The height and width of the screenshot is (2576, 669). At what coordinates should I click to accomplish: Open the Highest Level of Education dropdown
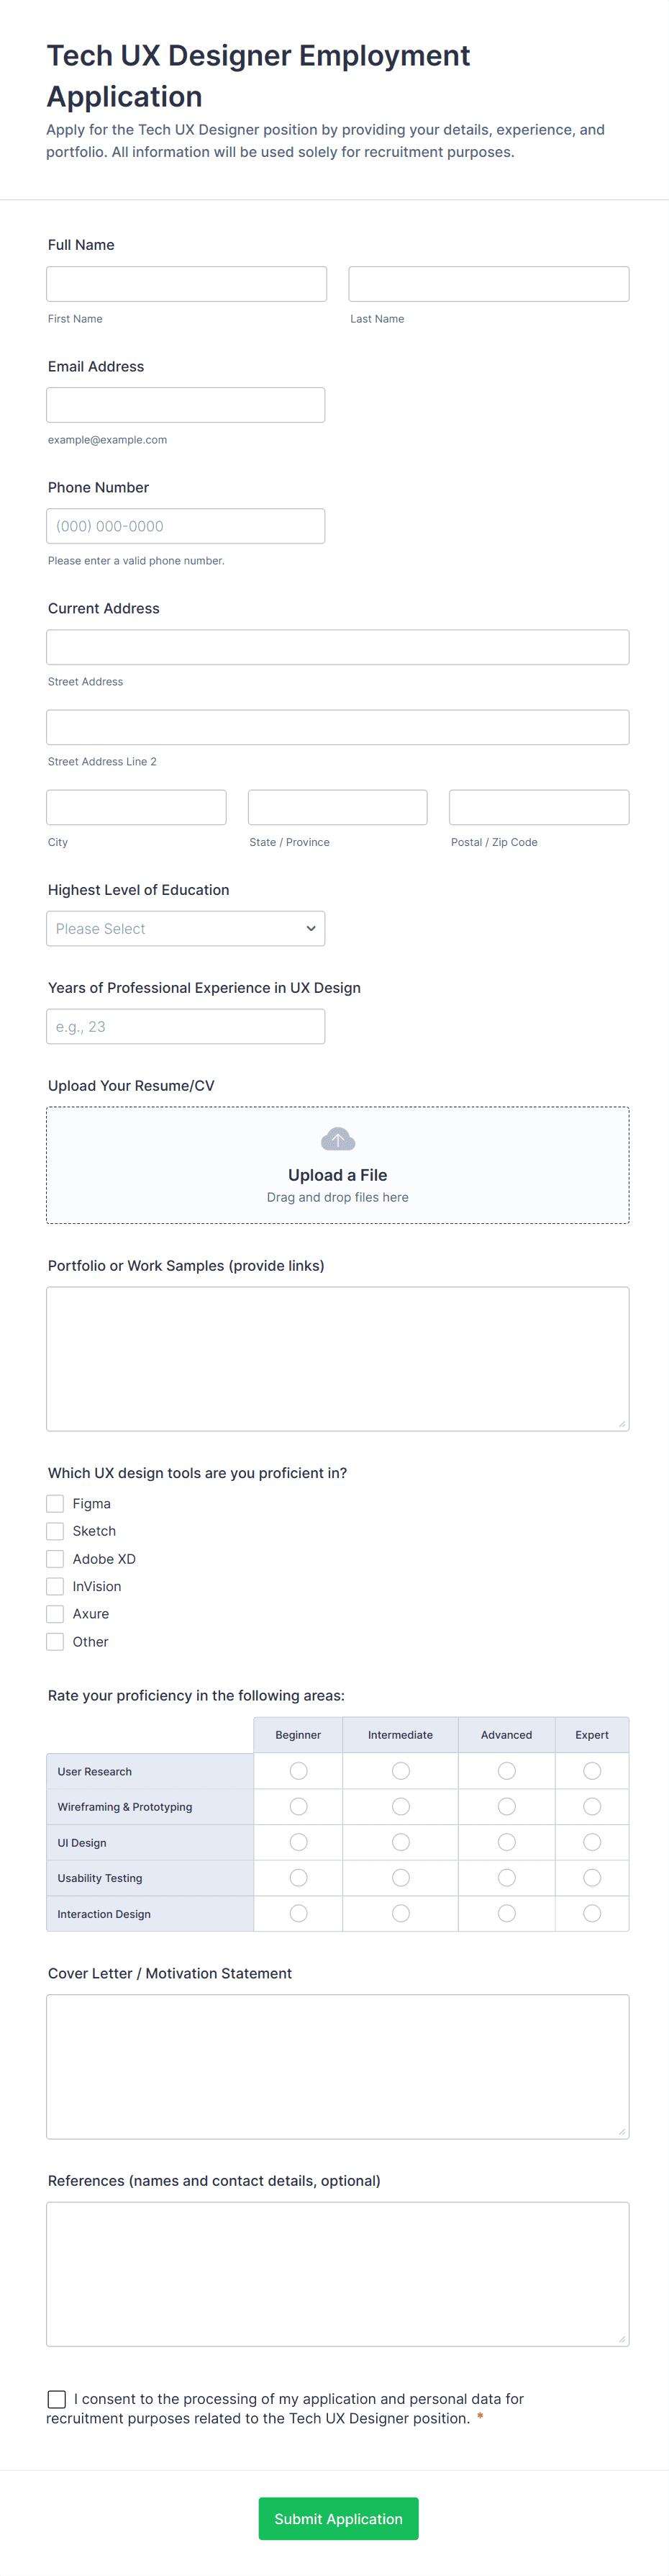click(x=186, y=928)
